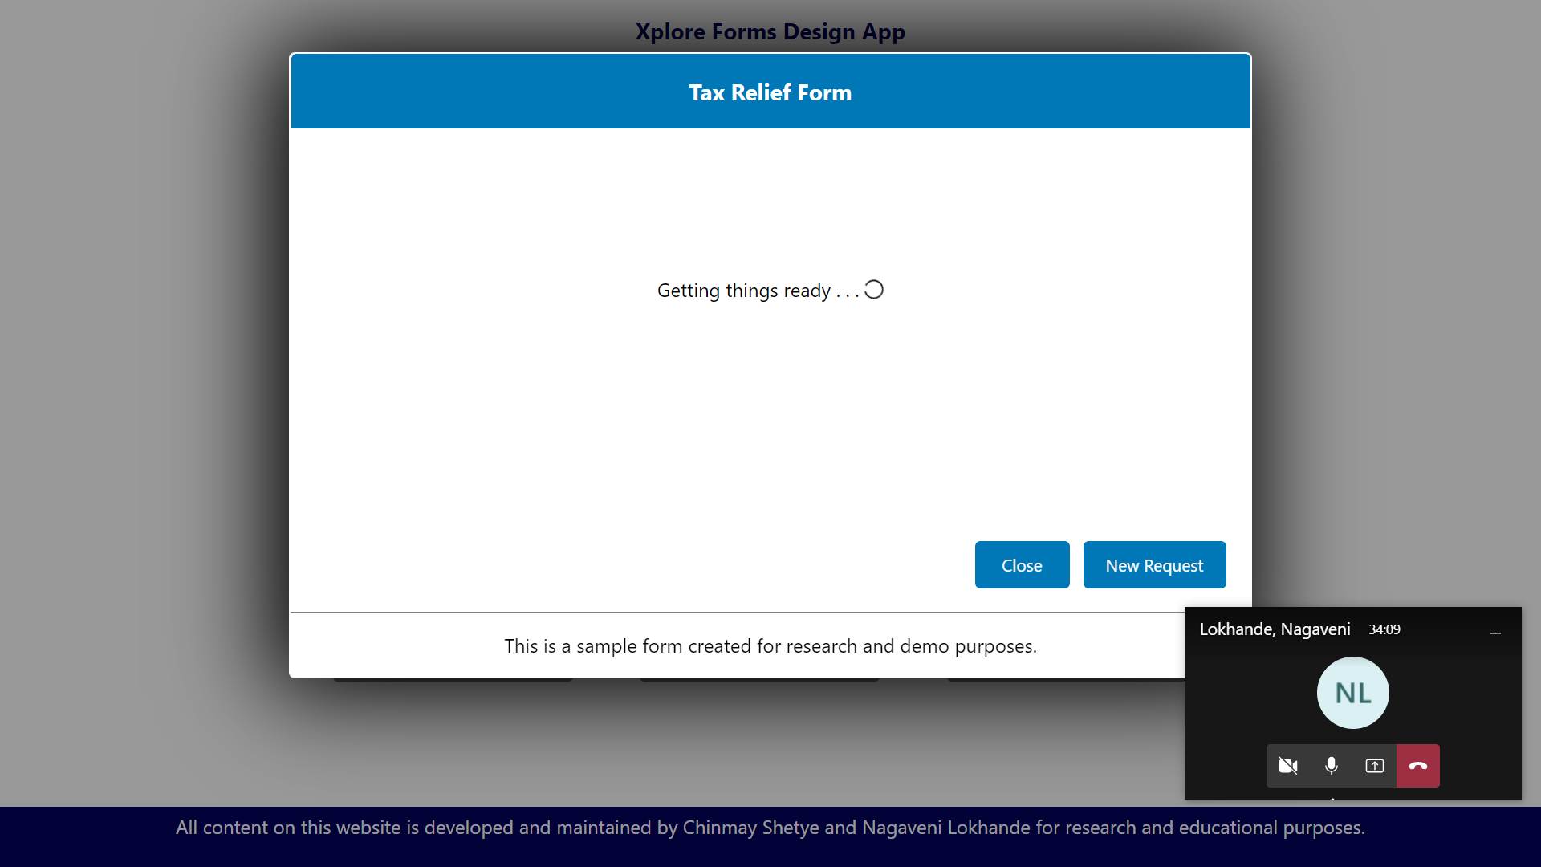This screenshot has width=1541, height=867.
Task: Start a New Request
Action: (1154, 565)
